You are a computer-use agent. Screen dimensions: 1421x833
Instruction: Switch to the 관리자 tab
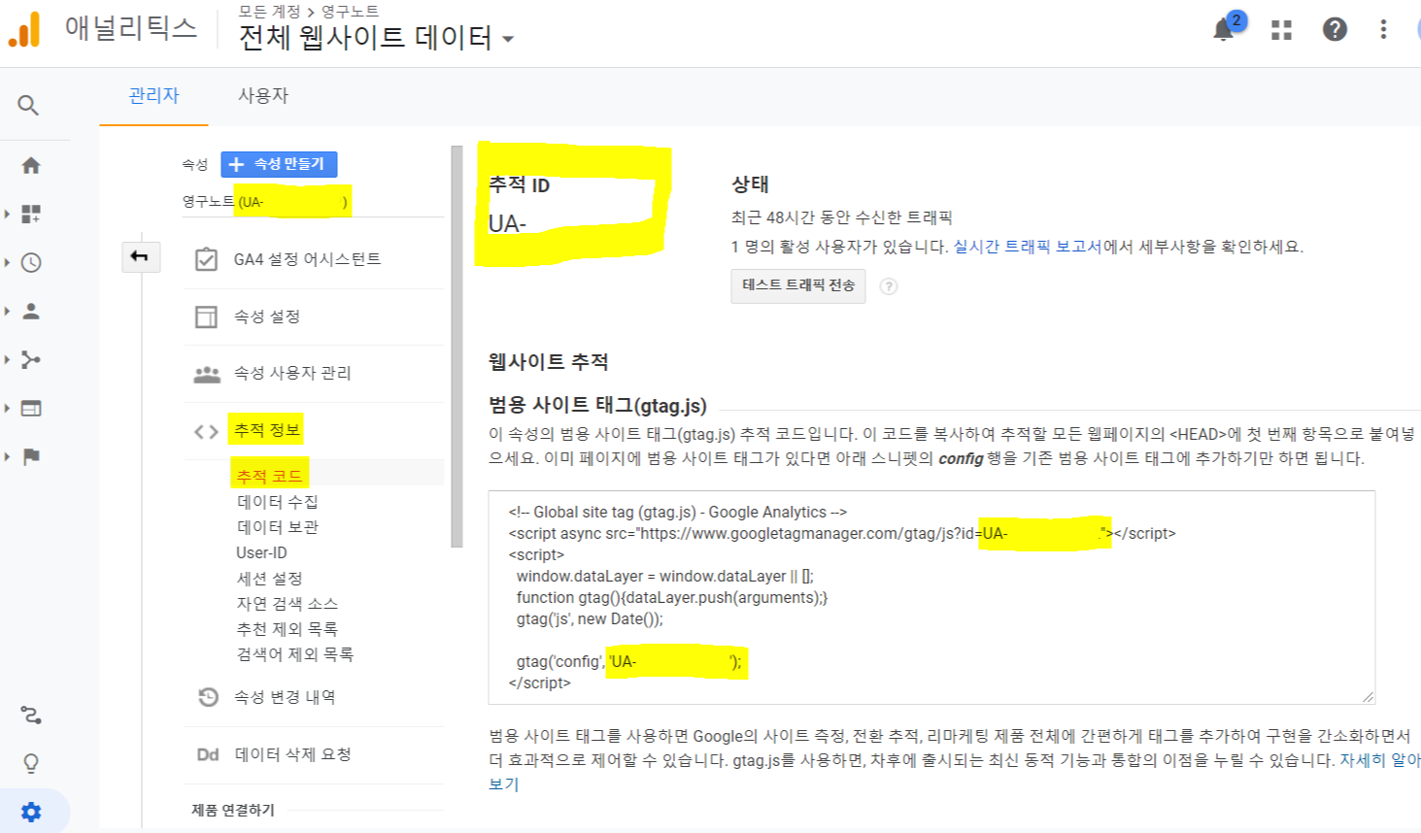tap(154, 96)
